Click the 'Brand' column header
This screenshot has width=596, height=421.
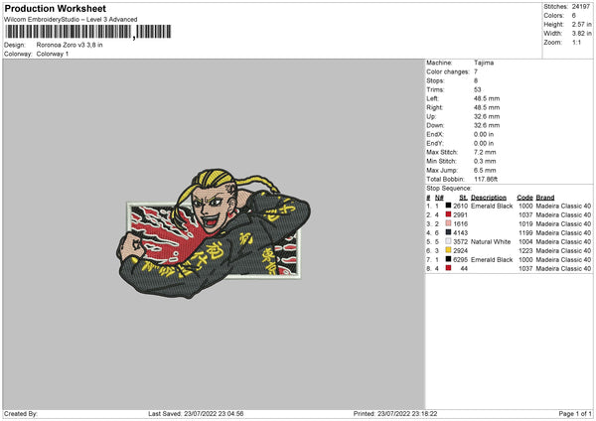click(545, 198)
